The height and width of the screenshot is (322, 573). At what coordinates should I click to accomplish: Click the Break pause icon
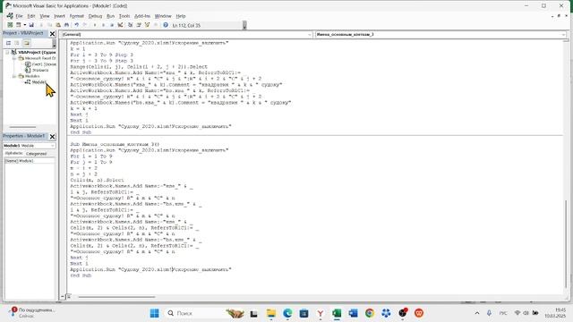[x=104, y=25]
